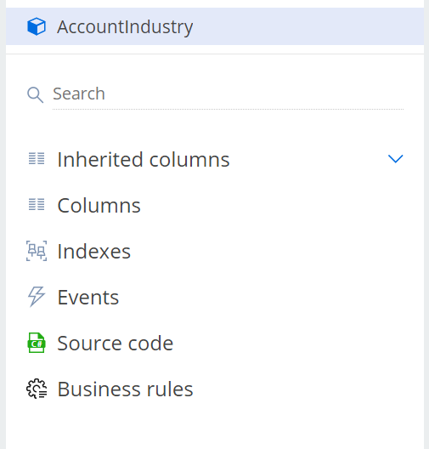Expand Inherited columns using the chevron arrow
This screenshot has height=449, width=429.
[395, 159]
